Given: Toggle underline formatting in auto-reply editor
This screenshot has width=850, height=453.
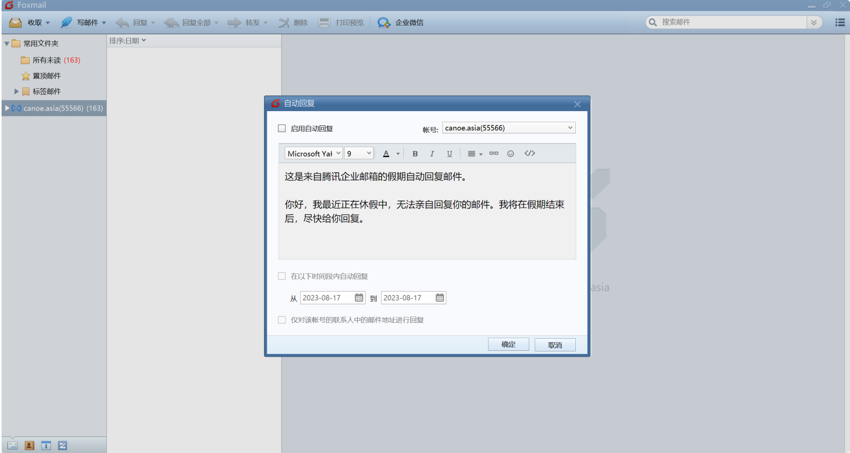Looking at the screenshot, I should [449, 153].
